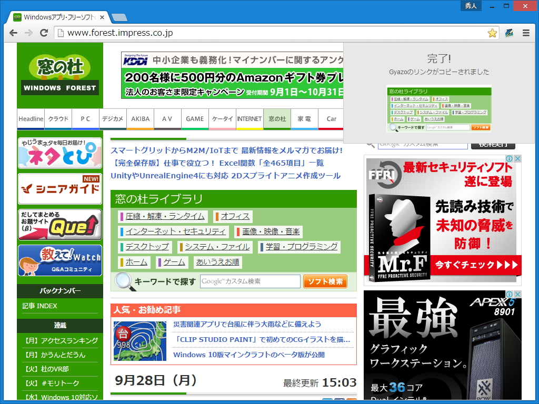The image size is (539, 404).
Task: Open the 秀人 profile button in the titlebar
Action: click(470, 6)
